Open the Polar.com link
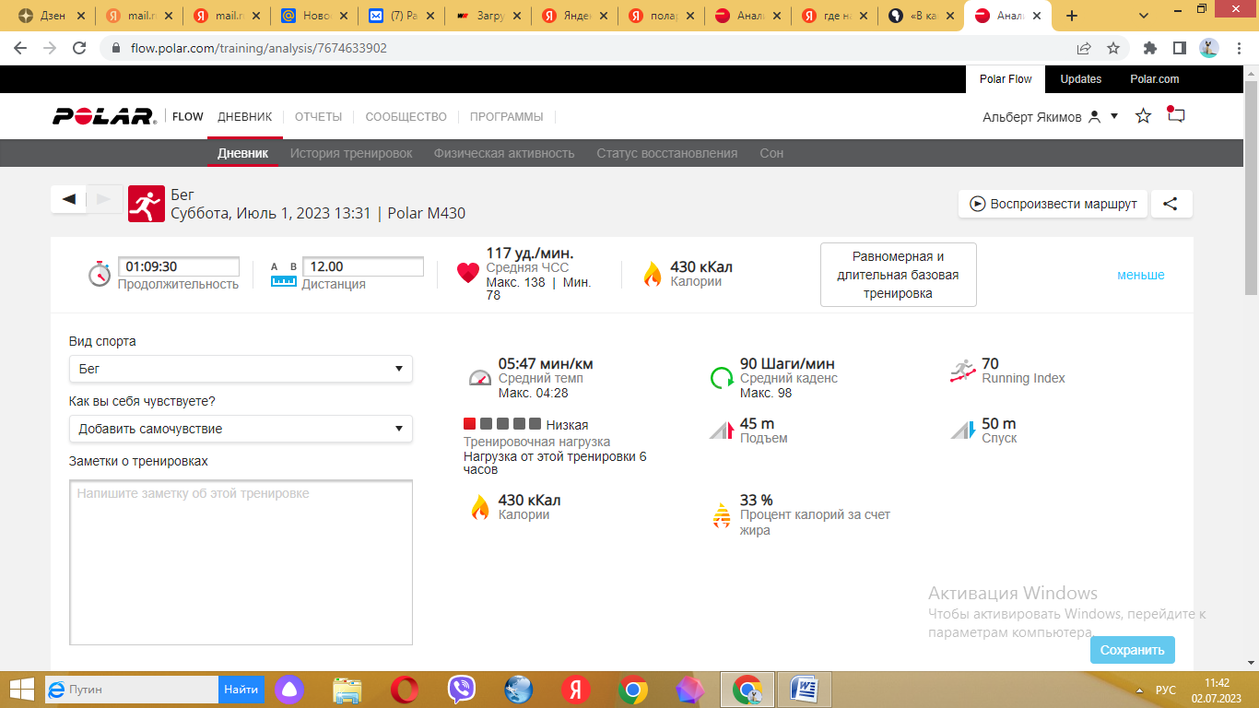The image size is (1259, 708). (x=1155, y=79)
